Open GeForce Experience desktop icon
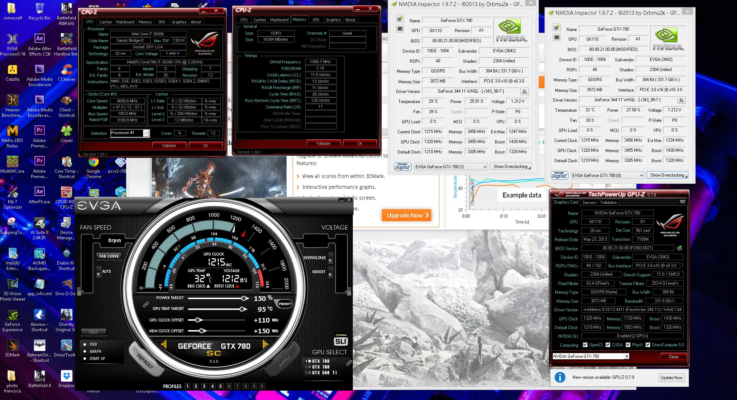737x400 pixels. [x=13, y=320]
